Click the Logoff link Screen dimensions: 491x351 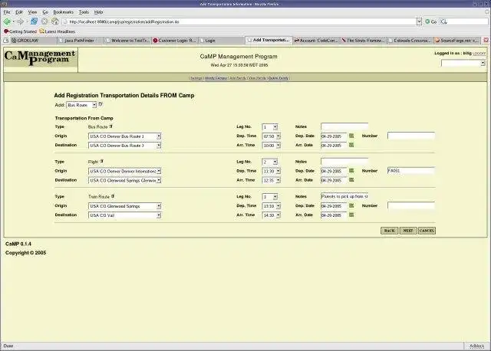coord(479,54)
